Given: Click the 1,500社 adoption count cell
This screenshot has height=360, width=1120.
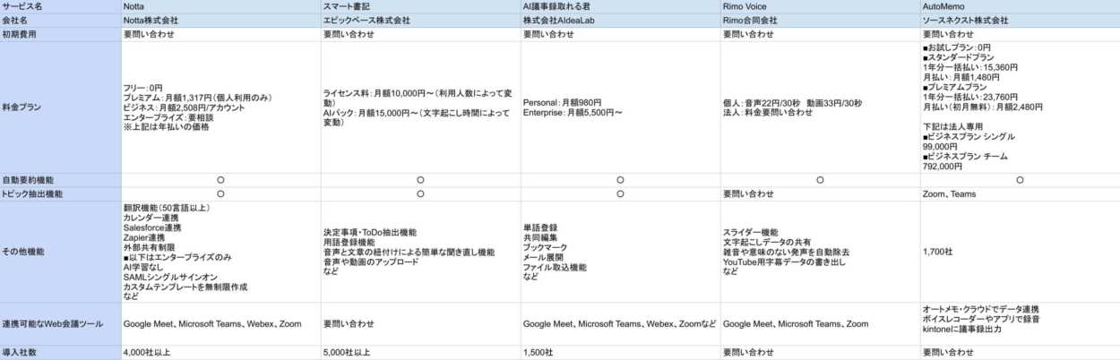Looking at the screenshot, I should 538,353.
